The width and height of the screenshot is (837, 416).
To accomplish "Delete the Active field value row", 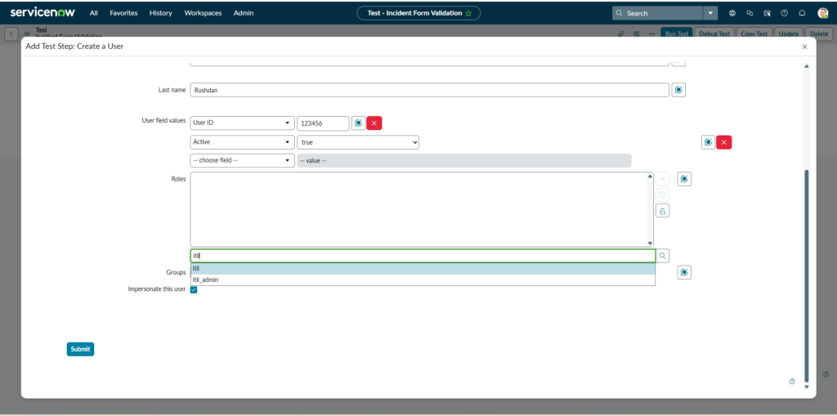I will pyautogui.click(x=723, y=142).
